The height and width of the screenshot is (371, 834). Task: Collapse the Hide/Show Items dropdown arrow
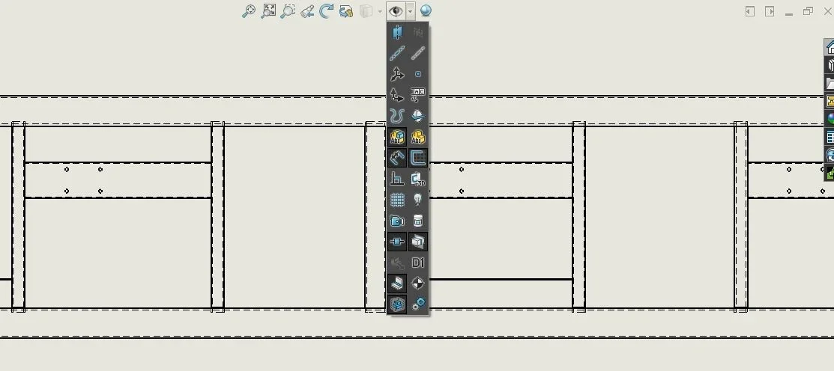[410, 10]
